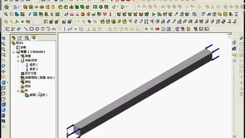Open dropdown arrow beside first features icon
Screen dimensions: 245x138
point(10,7)
